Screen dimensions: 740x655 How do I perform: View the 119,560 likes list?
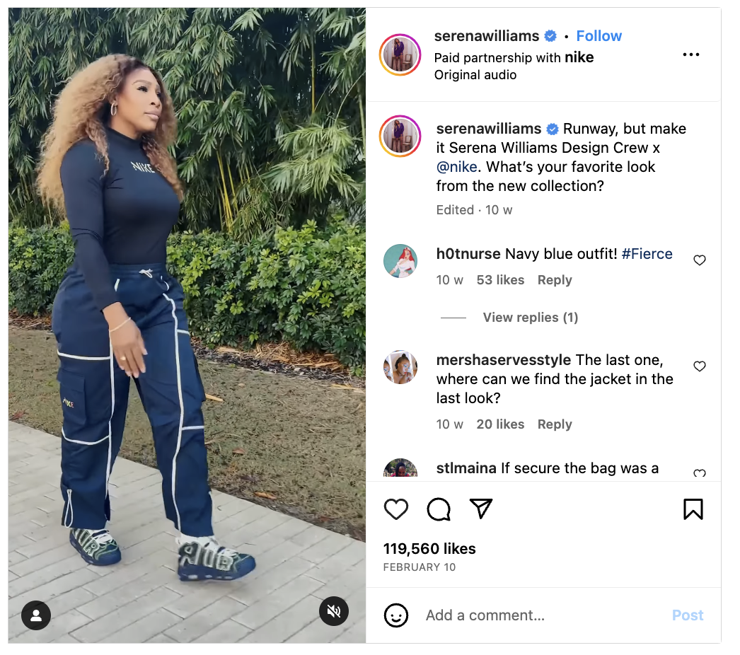(x=429, y=549)
